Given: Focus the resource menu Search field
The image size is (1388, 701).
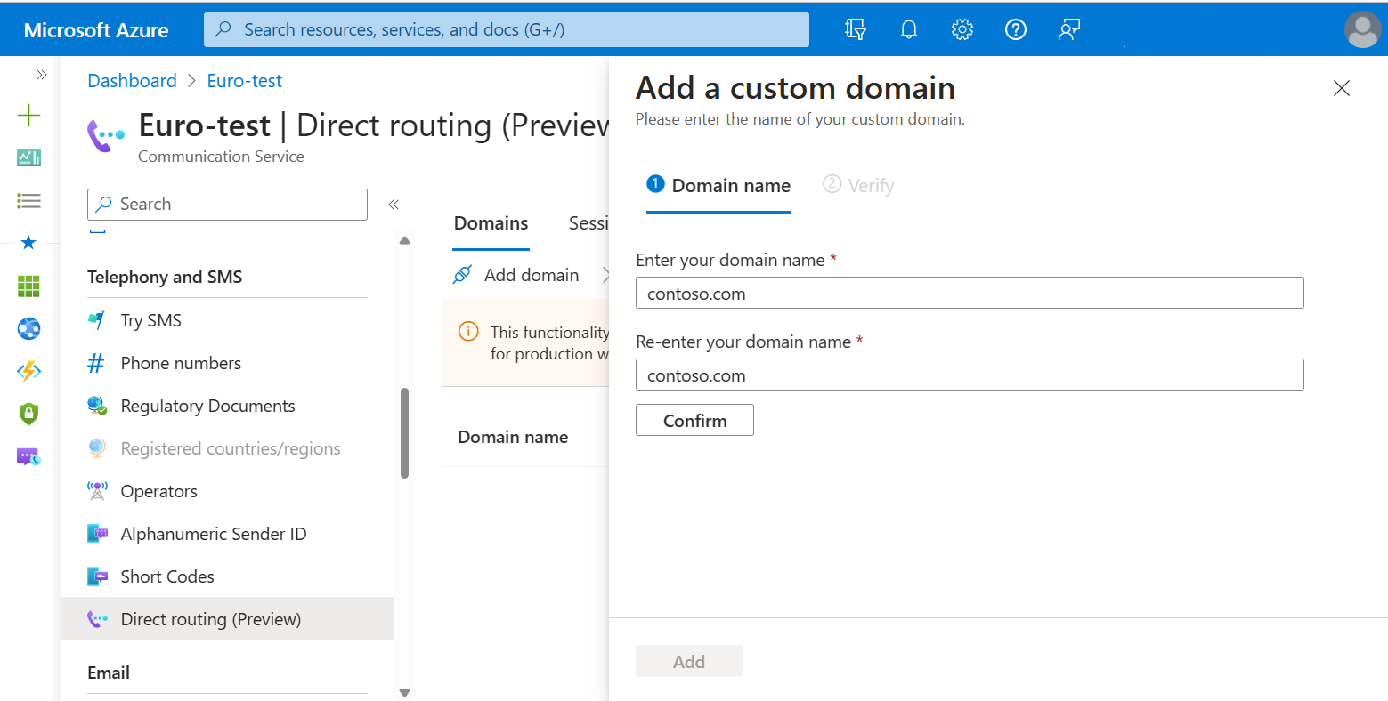Looking at the screenshot, I should 227,204.
